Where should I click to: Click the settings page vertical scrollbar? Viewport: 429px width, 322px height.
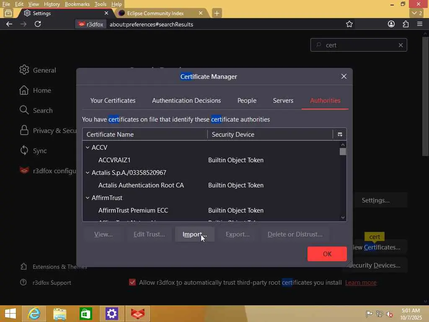click(x=426, y=96)
